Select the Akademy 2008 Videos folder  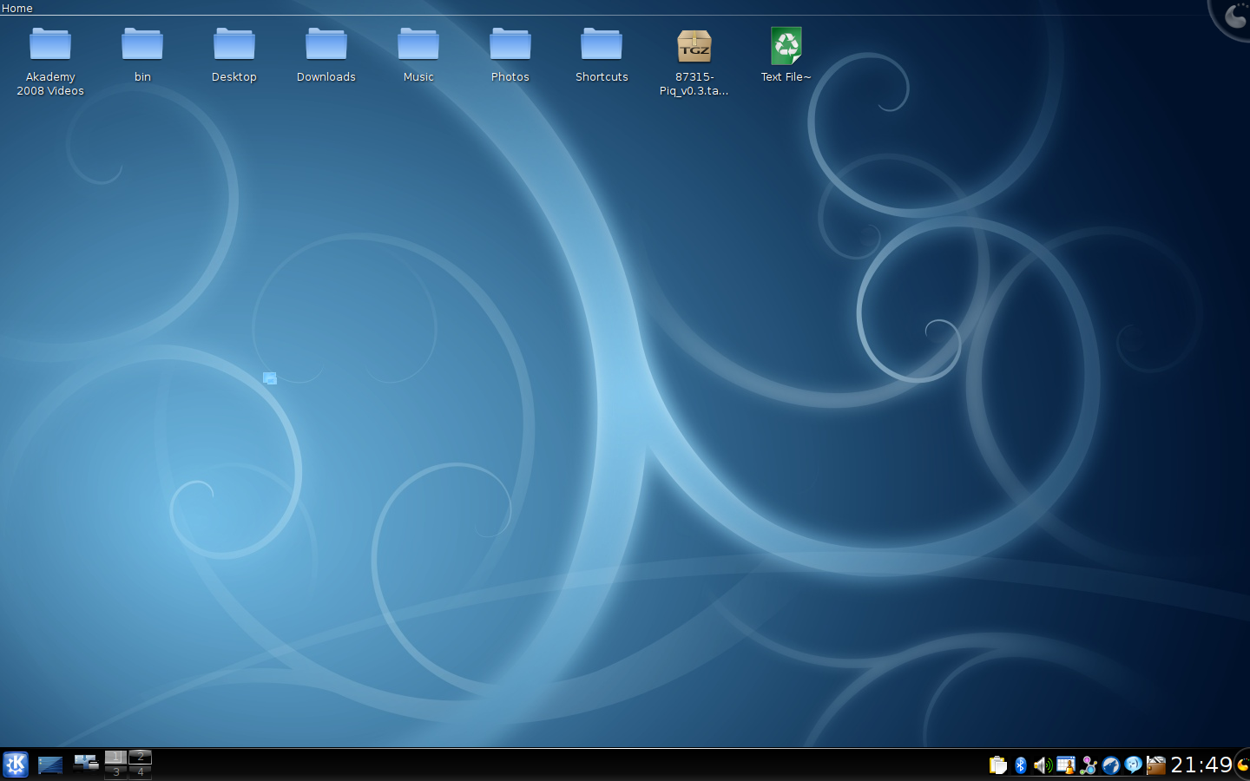(x=50, y=61)
